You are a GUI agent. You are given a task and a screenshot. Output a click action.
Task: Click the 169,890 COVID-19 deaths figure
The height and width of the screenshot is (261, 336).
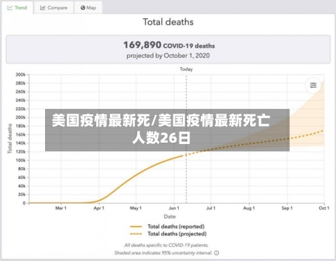tap(169, 45)
